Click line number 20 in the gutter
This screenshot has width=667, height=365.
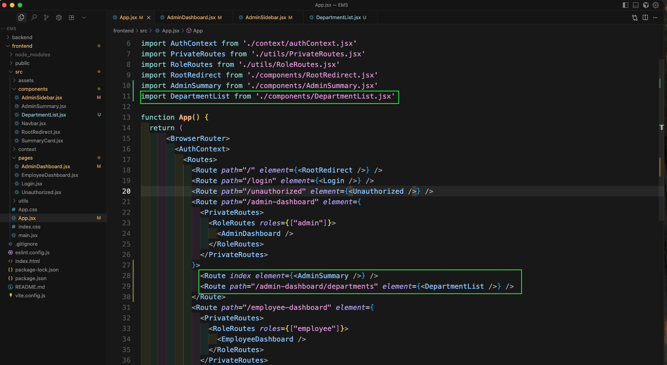click(x=126, y=191)
